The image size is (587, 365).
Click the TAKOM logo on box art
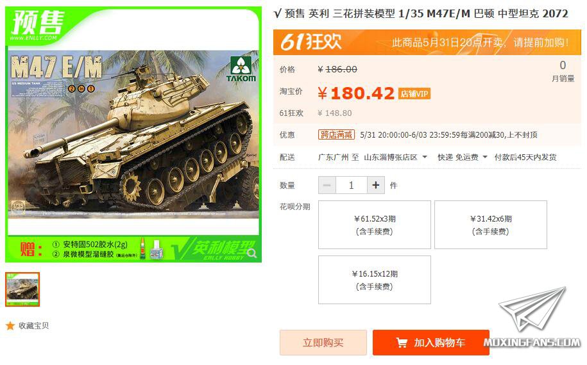coord(241,70)
